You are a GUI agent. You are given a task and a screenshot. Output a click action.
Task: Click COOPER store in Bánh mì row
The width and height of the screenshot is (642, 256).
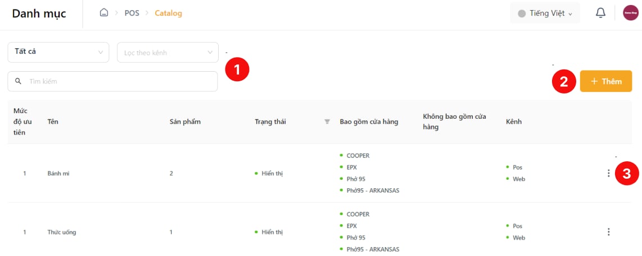coord(358,156)
